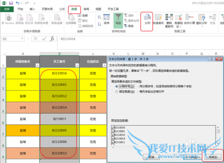Switch to the Home (开始) tab
Image resolution: width=224 pixels, height=163 pixels.
20,9
